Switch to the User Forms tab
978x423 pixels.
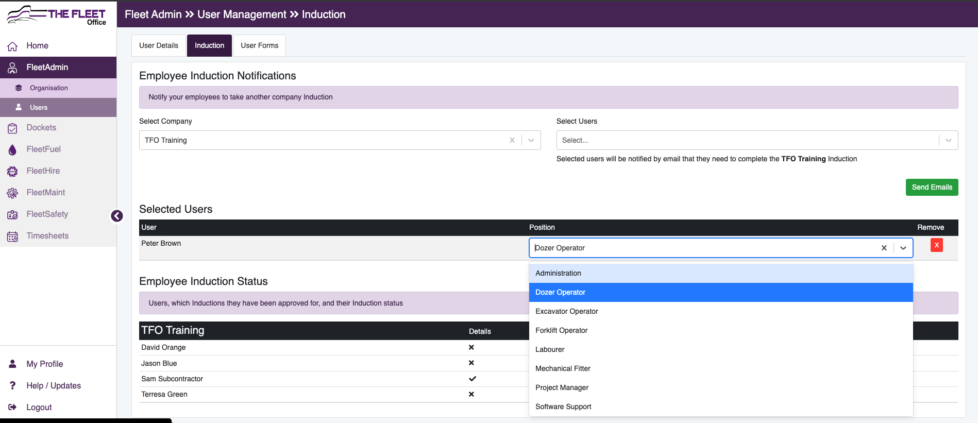[x=259, y=45]
